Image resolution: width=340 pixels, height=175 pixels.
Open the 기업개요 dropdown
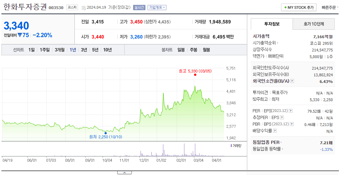pyautogui.click(x=157, y=7)
